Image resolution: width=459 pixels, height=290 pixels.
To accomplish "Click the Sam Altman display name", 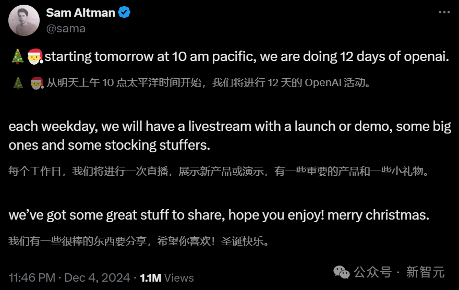I will 80,13.
